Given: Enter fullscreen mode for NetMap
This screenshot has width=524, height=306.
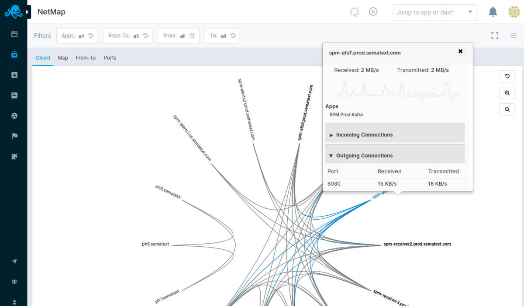Looking at the screenshot, I should 494,36.
